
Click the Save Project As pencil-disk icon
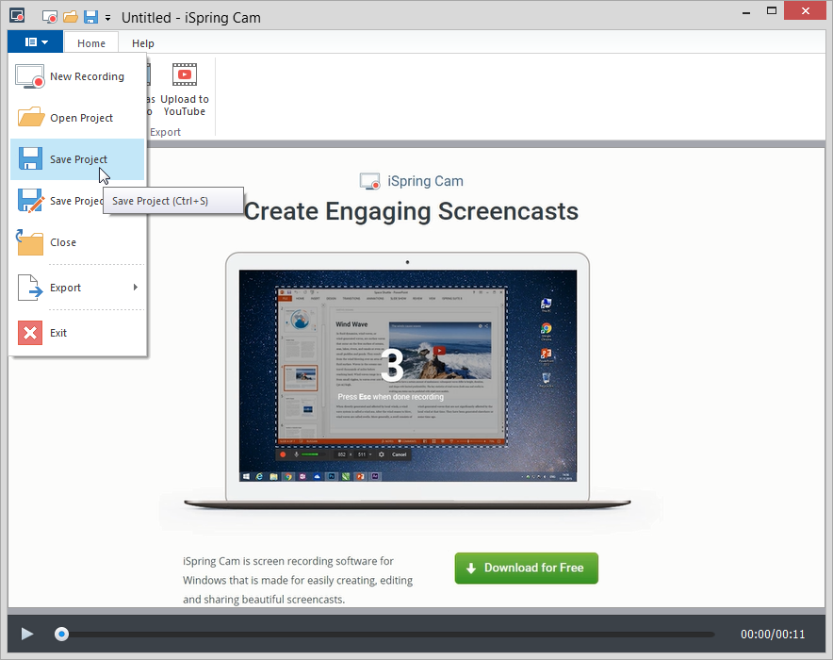[30, 201]
